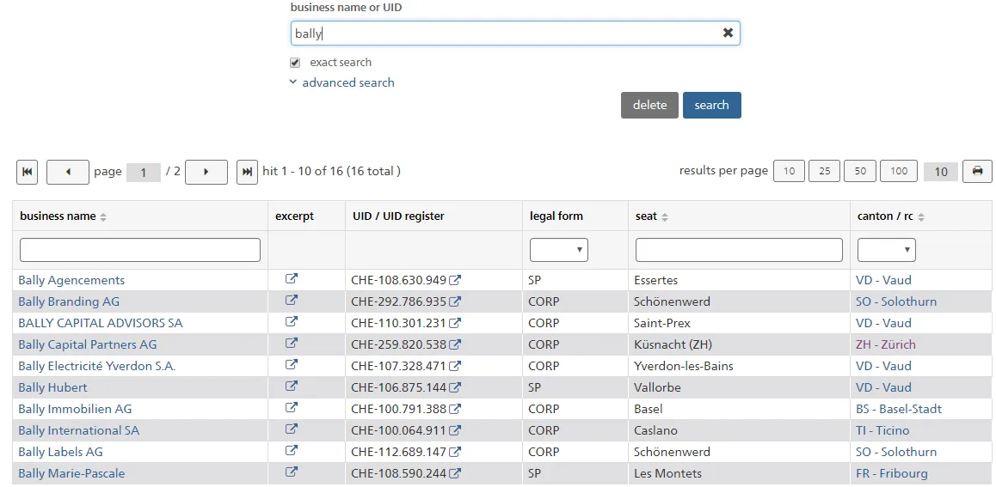The image size is (996, 487).
Task: Clear the search field with the X icon
Action: pyautogui.click(x=728, y=33)
